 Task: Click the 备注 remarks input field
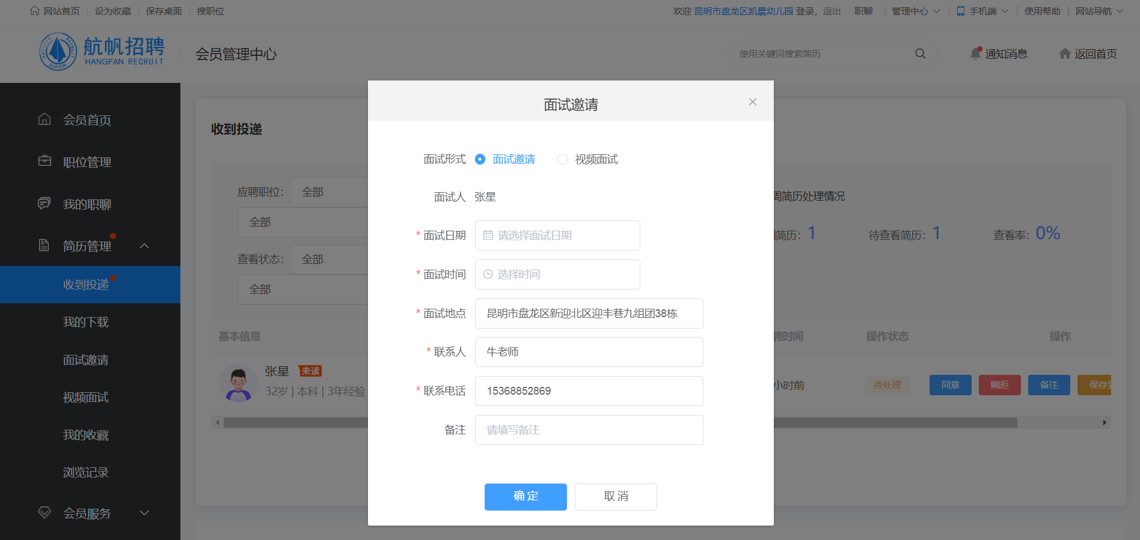click(589, 430)
